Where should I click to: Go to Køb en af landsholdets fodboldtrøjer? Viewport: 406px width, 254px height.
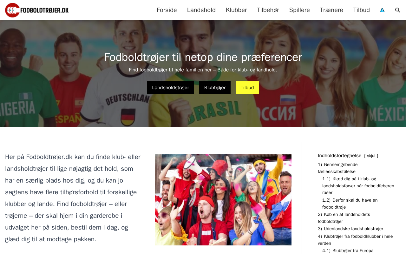(x=344, y=218)
